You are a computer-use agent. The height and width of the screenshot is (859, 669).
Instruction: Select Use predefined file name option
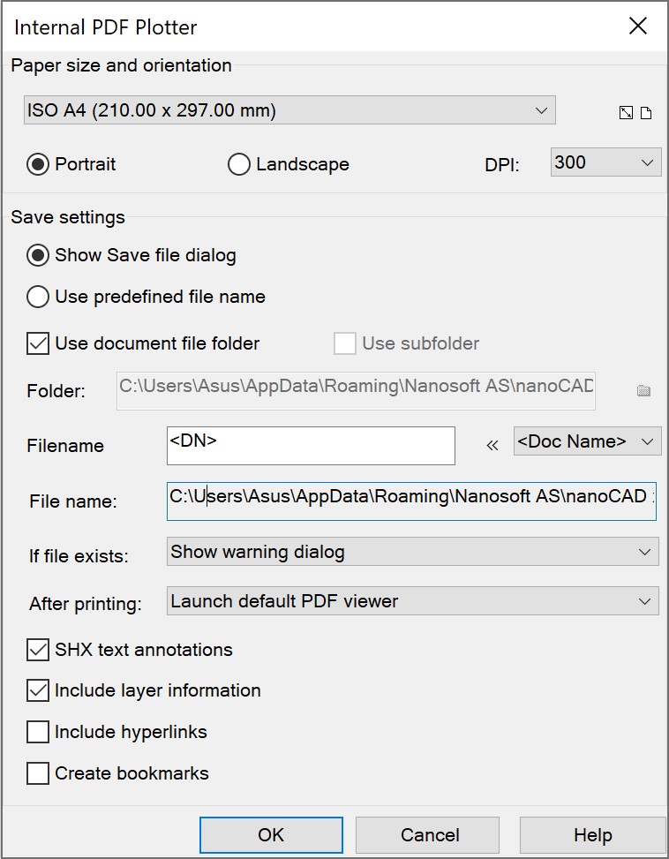point(38,297)
